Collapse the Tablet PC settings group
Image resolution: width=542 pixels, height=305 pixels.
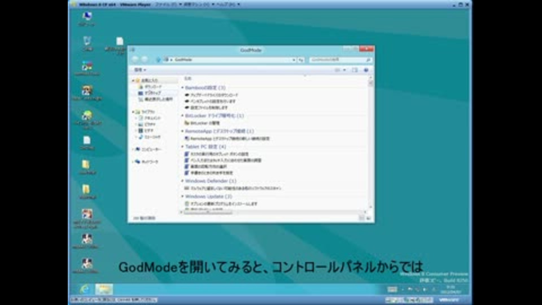[x=182, y=147]
